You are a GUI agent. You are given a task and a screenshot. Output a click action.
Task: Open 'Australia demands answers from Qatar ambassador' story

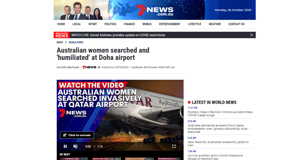[218, 129]
